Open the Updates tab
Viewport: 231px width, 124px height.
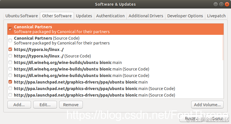point(84,16)
